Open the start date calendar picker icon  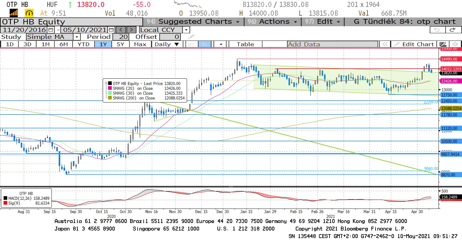tap(50, 30)
